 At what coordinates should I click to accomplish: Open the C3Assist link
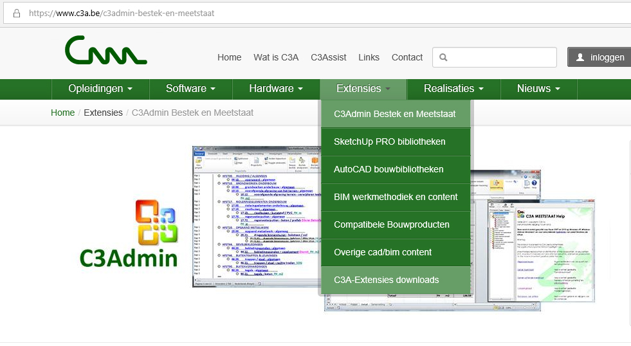click(x=329, y=57)
